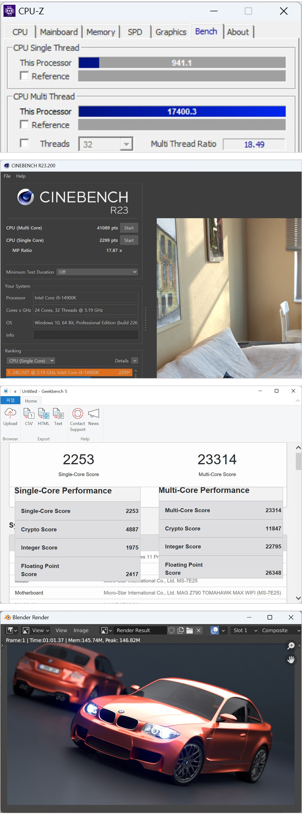Open the CPU (Single Core) ranking dropdown
302x815 pixels.
(x=31, y=361)
